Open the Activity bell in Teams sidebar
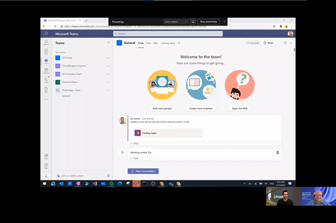The width and height of the screenshot is (336, 223). (x=46, y=42)
